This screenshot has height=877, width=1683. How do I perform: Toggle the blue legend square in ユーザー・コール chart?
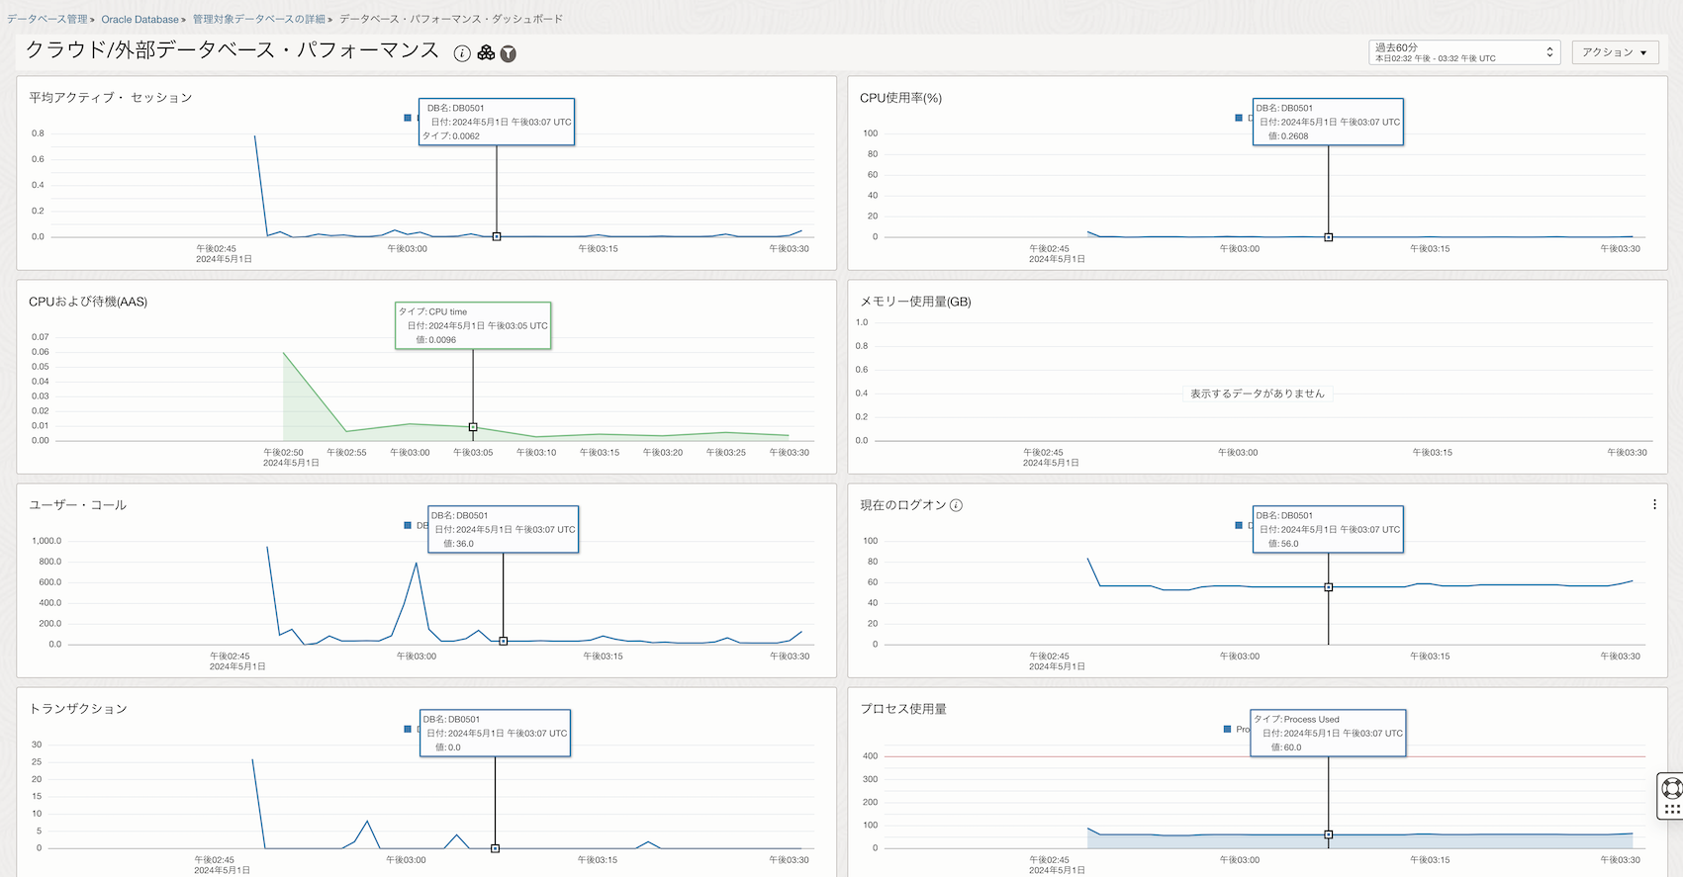click(408, 525)
